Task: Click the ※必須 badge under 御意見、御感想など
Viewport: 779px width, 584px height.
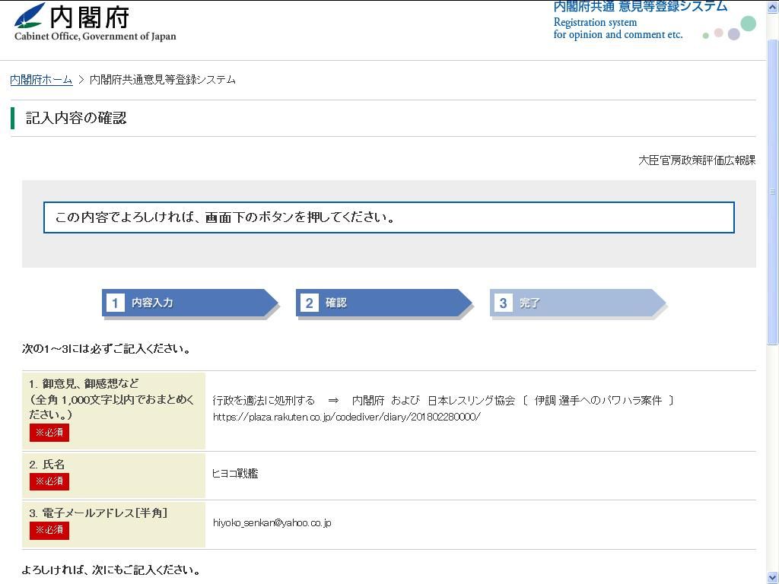Action: click(49, 433)
